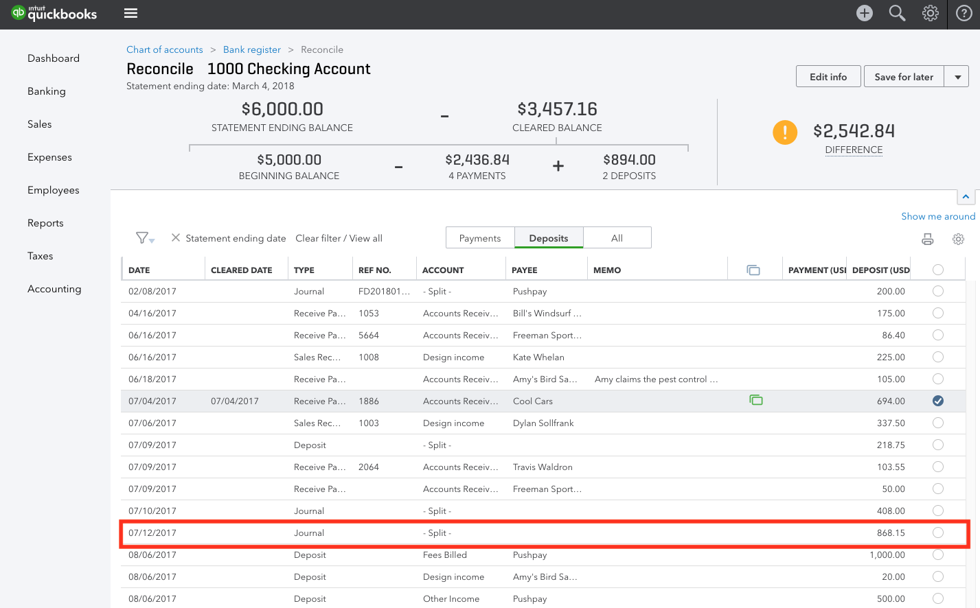The image size is (980, 608).
Task: Mark the 07/12/2017 Journal deposit as cleared
Action: click(x=938, y=532)
